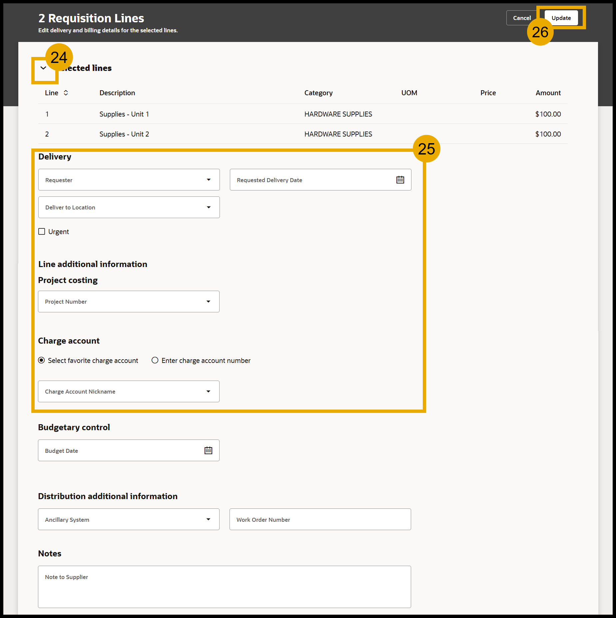Open the Deliver to Location dropdown
Screen dimensions: 616x618
209,207
